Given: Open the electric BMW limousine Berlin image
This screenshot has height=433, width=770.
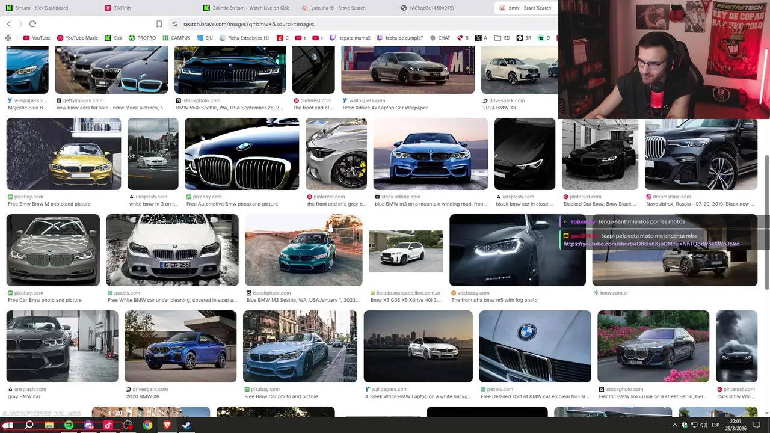Looking at the screenshot, I should point(653,346).
